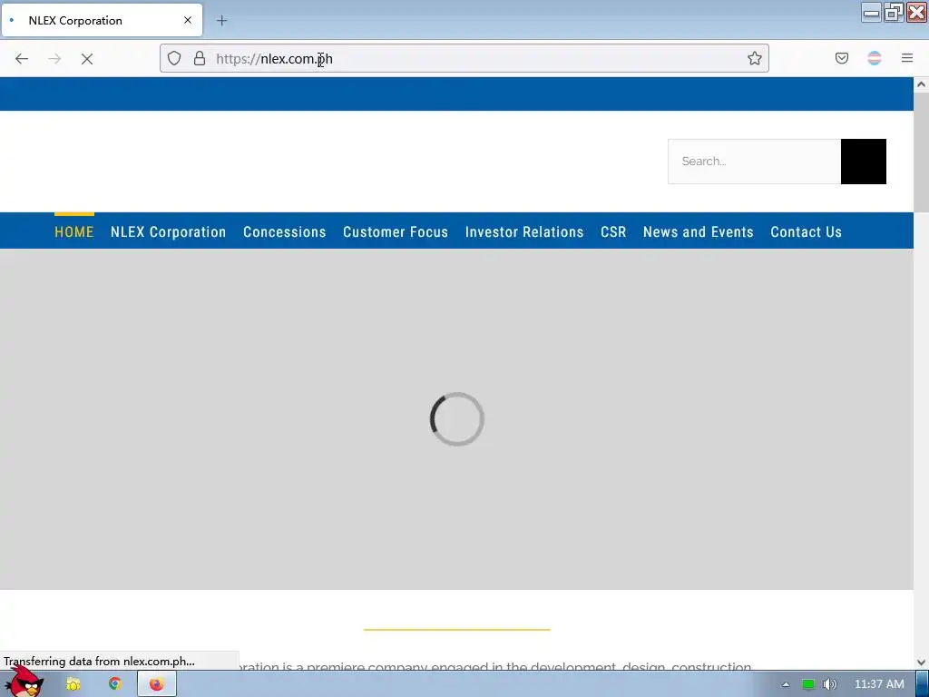929x697 pixels.
Task: Open Concessions nav menu
Action: (x=284, y=231)
